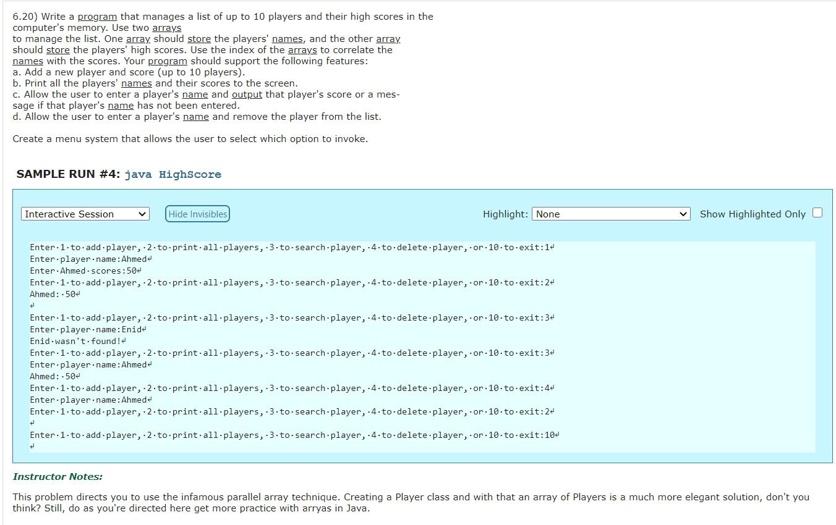The image size is (836, 525).
Task: Click the "names" link in item b
Action: pyautogui.click(x=136, y=83)
